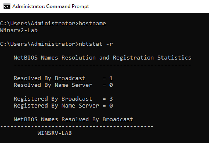Image resolution: width=209 pixels, height=143 pixels.
Task: Click the Registered By Name Server value 0
Action: tap(111, 106)
